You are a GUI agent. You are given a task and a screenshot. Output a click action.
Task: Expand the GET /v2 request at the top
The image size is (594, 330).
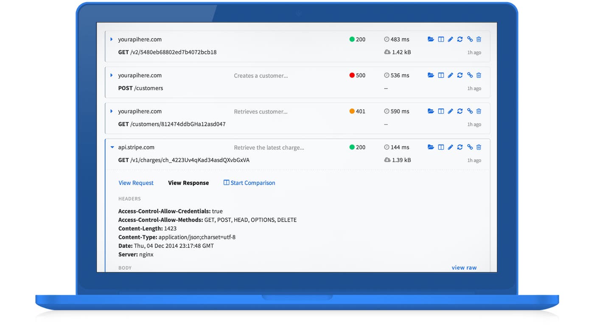click(111, 39)
